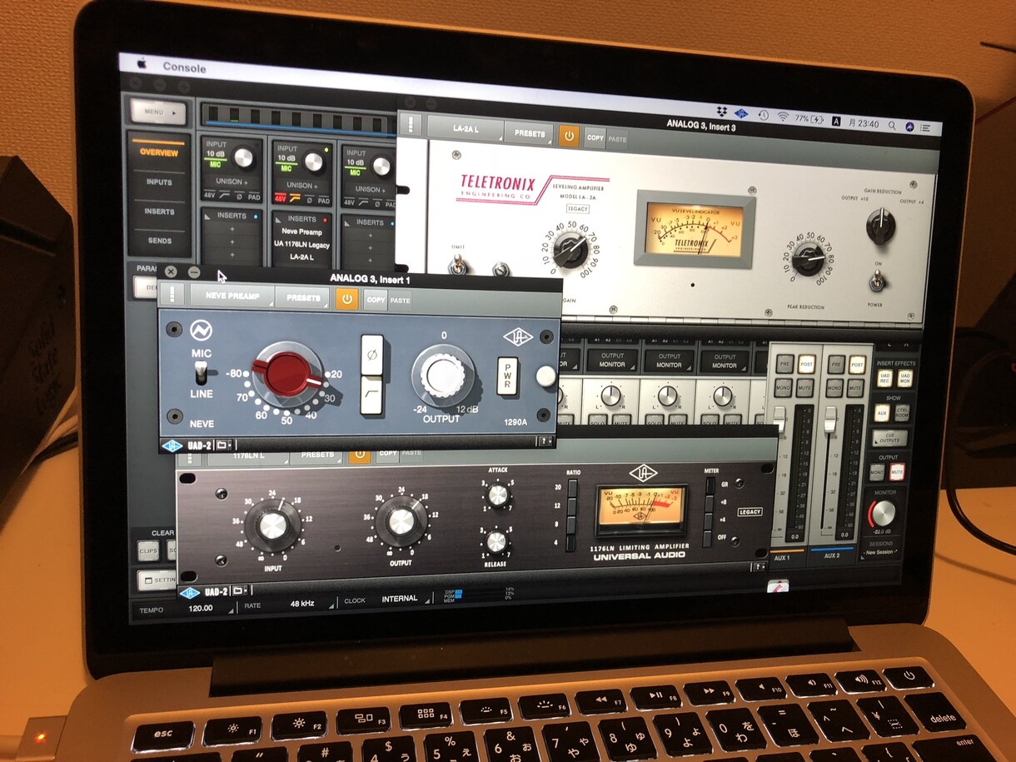The image size is (1016, 762).
Task: Switch to OVERVIEW view tab
Action: click(158, 152)
